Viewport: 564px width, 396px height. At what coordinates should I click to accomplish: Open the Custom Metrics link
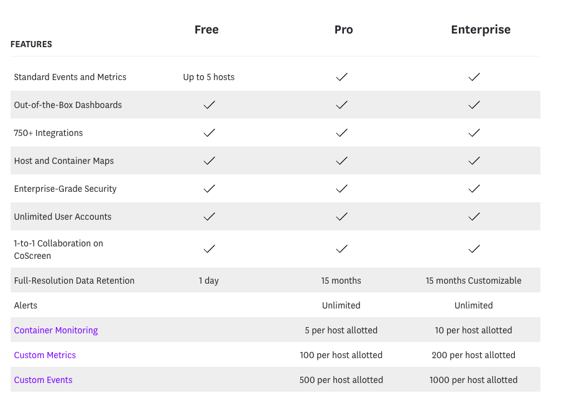45,354
